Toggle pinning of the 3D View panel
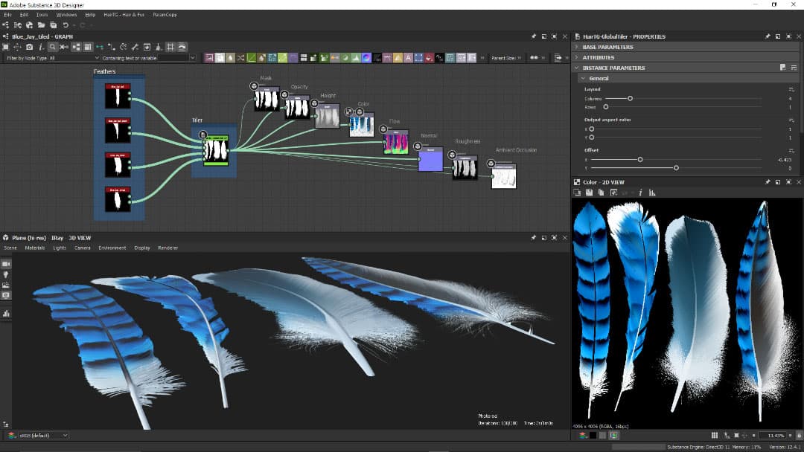The width and height of the screenshot is (804, 452). [x=533, y=238]
